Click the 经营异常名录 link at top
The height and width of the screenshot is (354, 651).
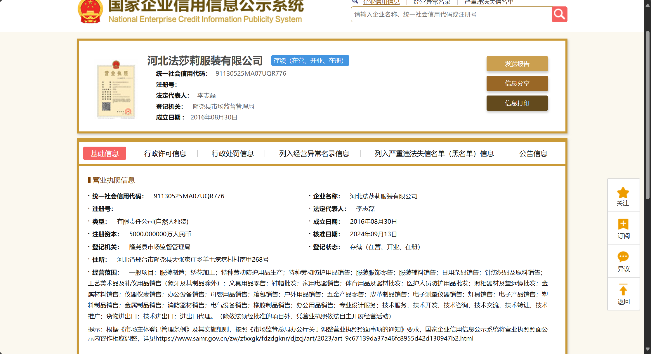point(432,2)
